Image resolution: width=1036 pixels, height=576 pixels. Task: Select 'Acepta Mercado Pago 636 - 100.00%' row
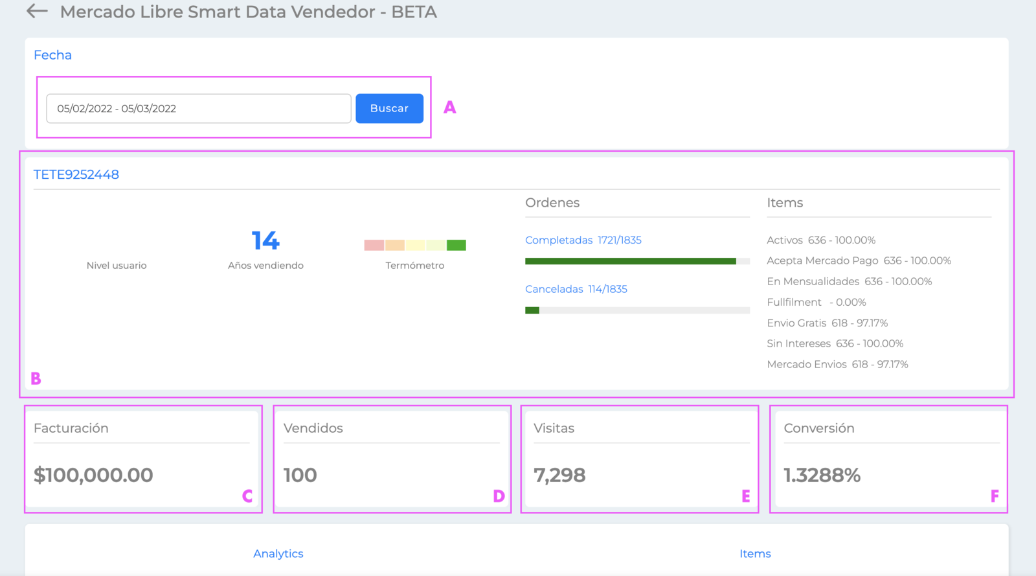[859, 260]
